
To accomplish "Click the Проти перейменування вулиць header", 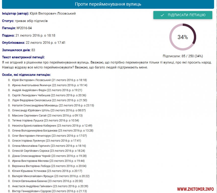I will (x=108, y=4).
